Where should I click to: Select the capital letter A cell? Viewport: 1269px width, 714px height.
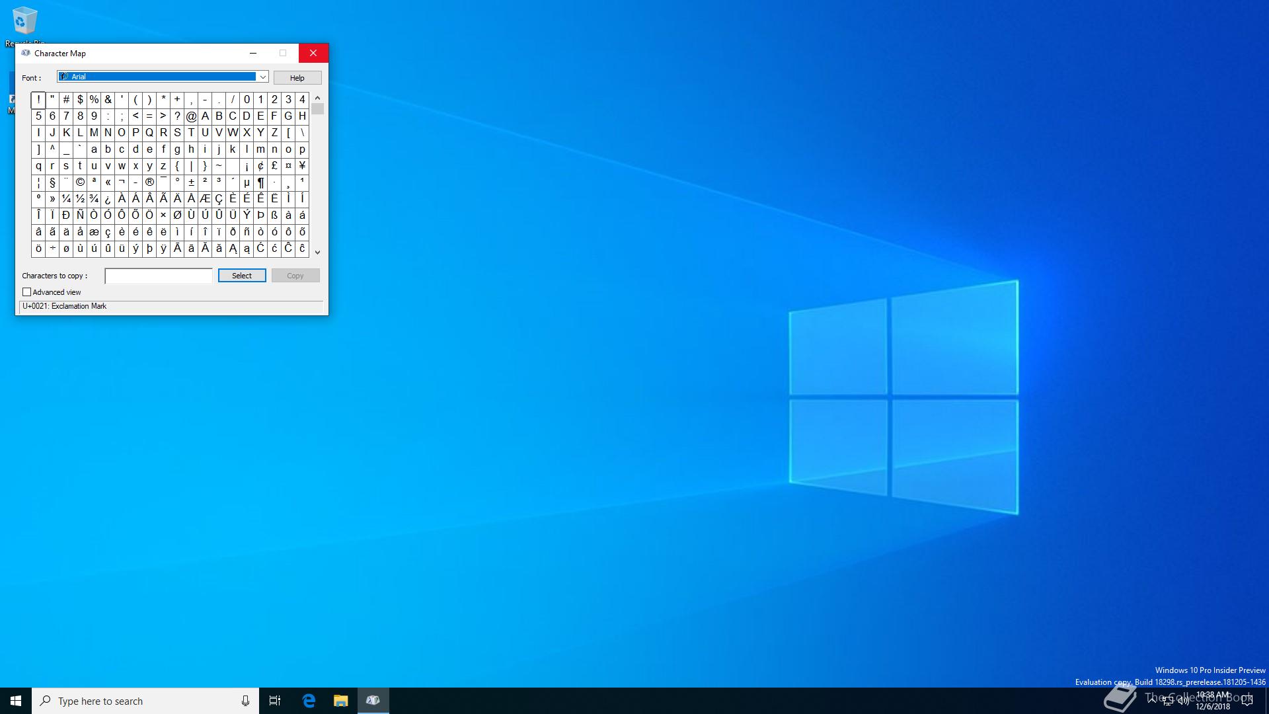point(205,116)
